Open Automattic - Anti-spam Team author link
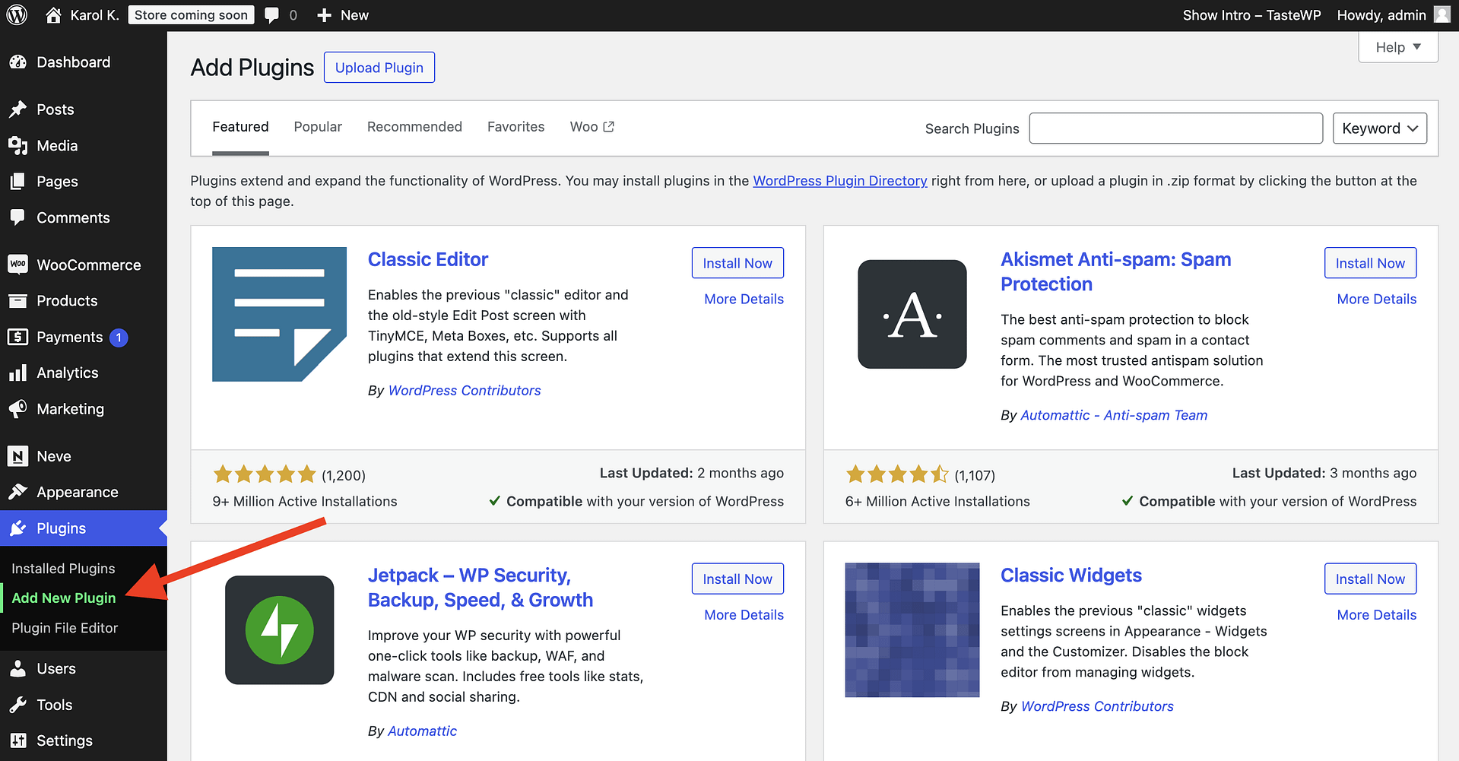 (x=1114, y=415)
